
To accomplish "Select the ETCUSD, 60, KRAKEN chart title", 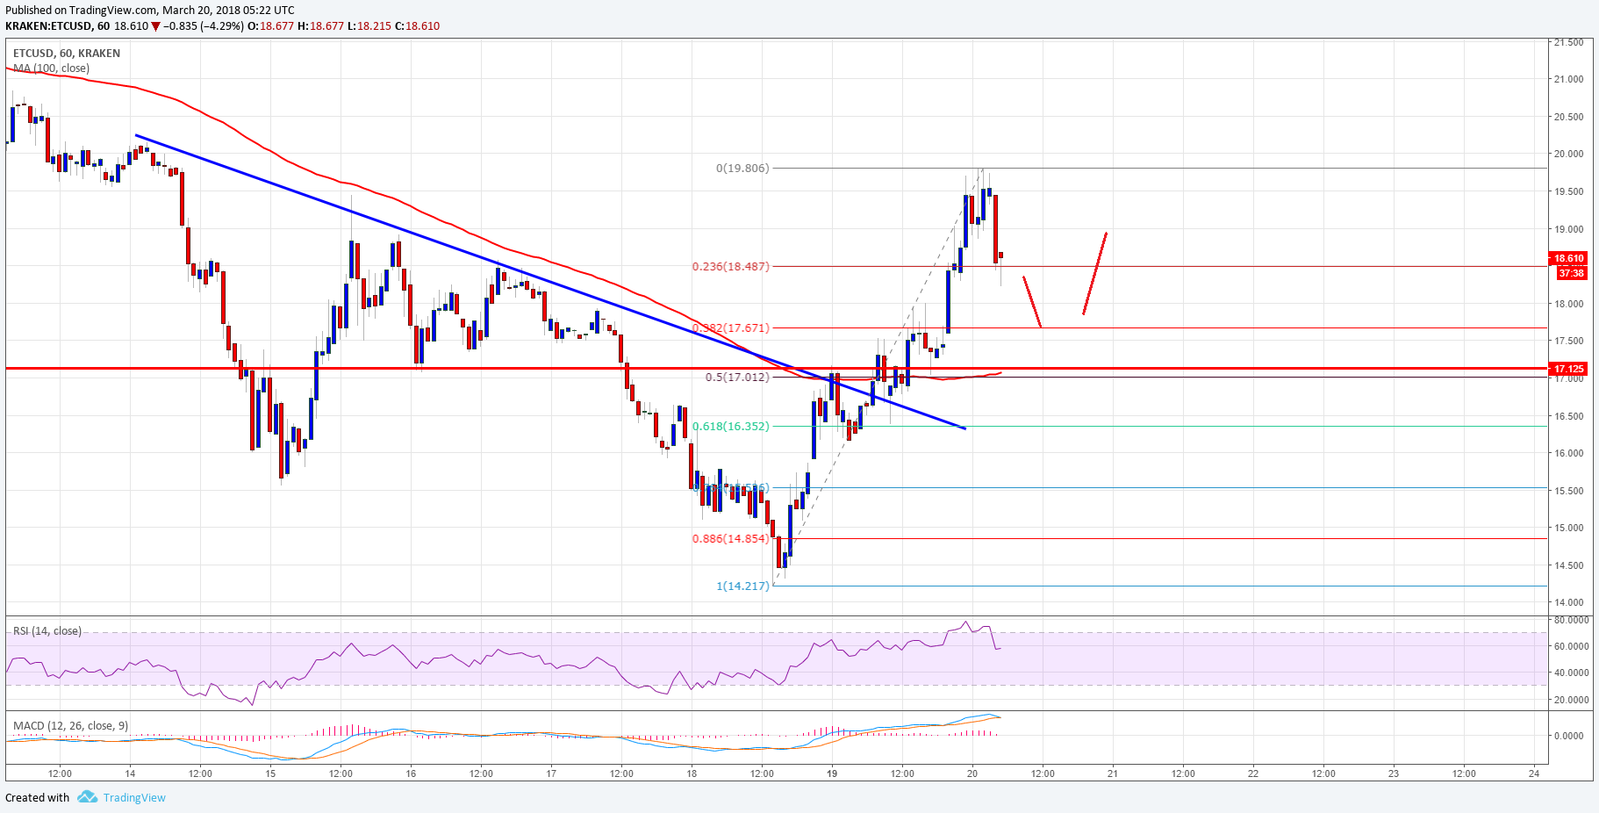I will pyautogui.click(x=67, y=53).
